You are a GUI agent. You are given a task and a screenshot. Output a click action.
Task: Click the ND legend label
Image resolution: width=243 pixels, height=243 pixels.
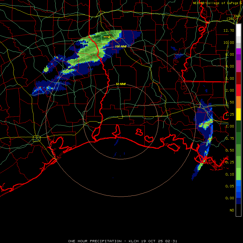232,210
